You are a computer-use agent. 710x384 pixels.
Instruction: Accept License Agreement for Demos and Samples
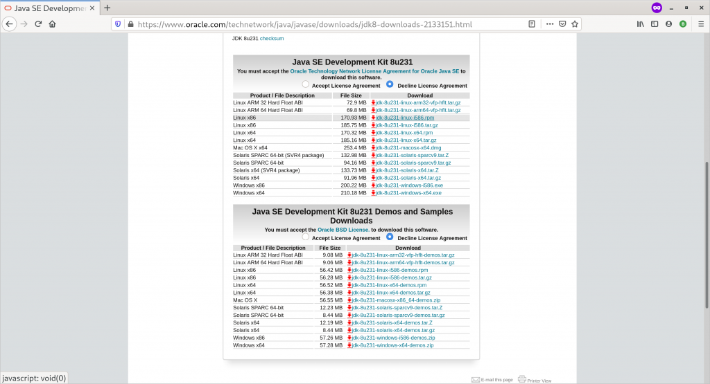click(306, 237)
